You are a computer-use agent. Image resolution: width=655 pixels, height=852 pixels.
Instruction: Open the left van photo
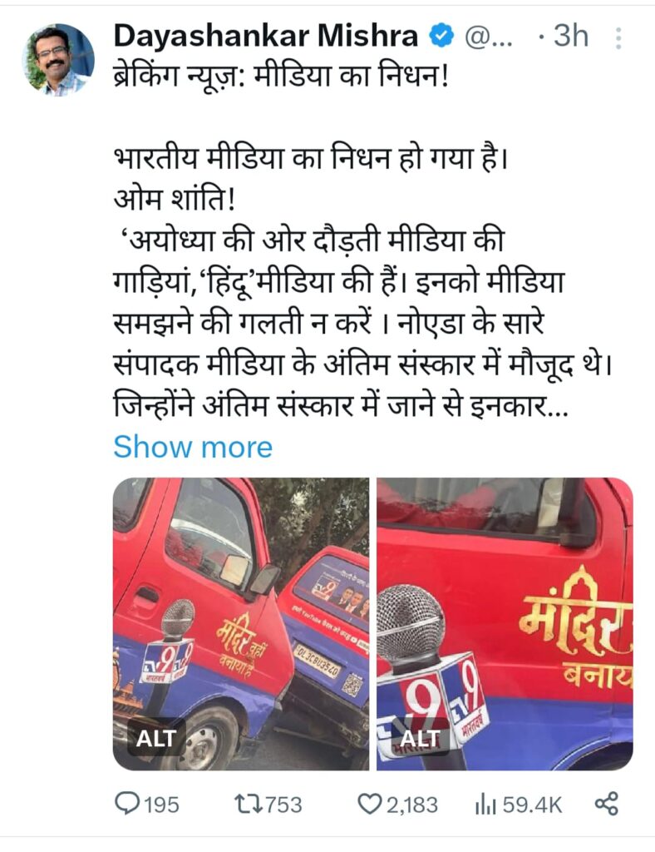tap(241, 624)
